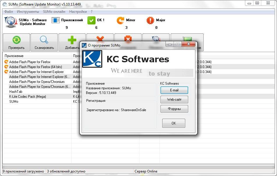Click the orange Minor updates icon
Viewport: 277px width, 176px height.
click(x=120, y=20)
